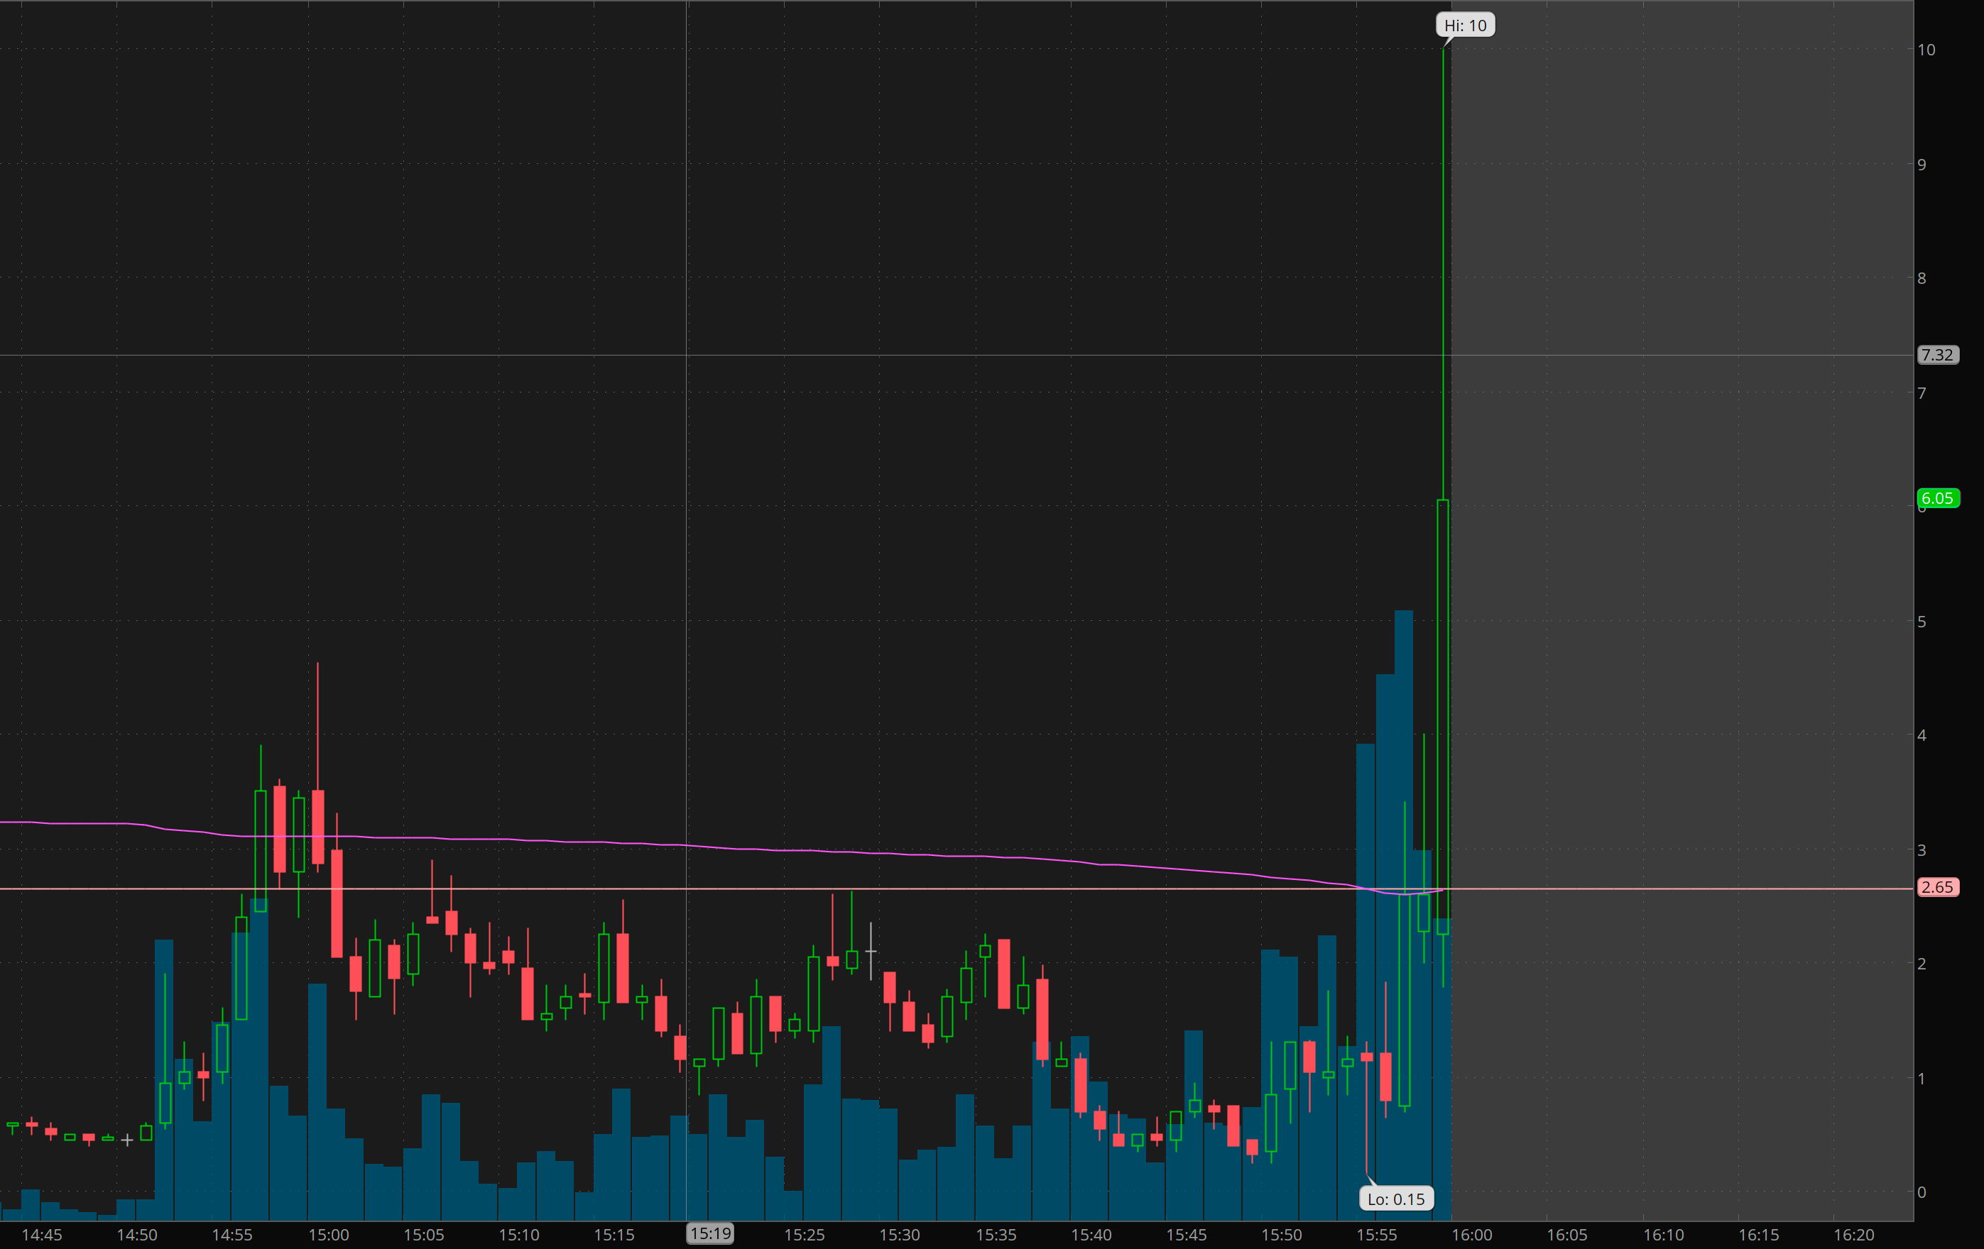Click the 8 label on price axis
Screen dimensions: 1984x1249
coord(1922,278)
